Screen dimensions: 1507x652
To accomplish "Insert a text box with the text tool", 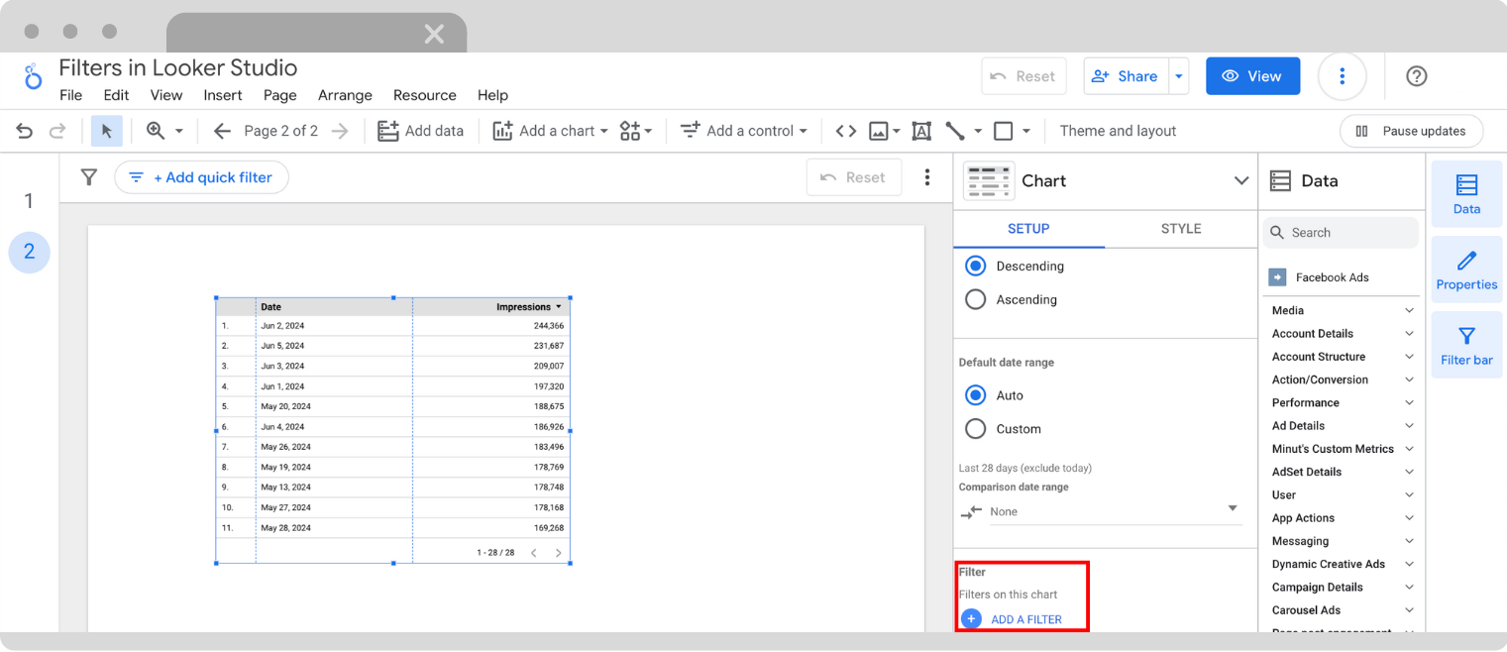I will point(919,130).
